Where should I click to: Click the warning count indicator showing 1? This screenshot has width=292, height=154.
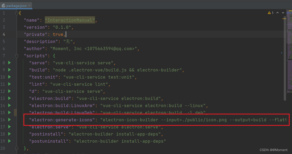[x=270, y=12]
